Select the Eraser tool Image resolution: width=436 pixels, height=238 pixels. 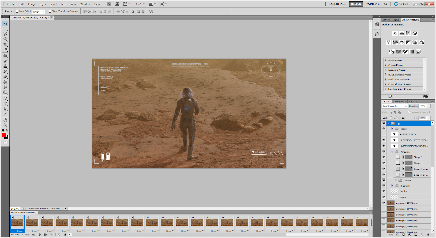pyautogui.click(x=5, y=77)
